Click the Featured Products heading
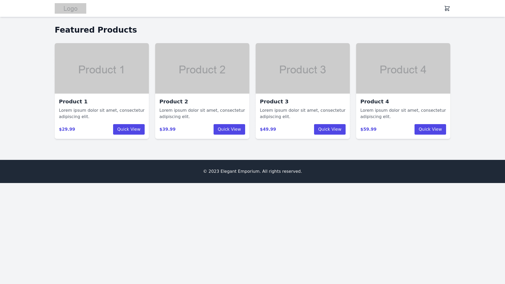 coord(96,30)
